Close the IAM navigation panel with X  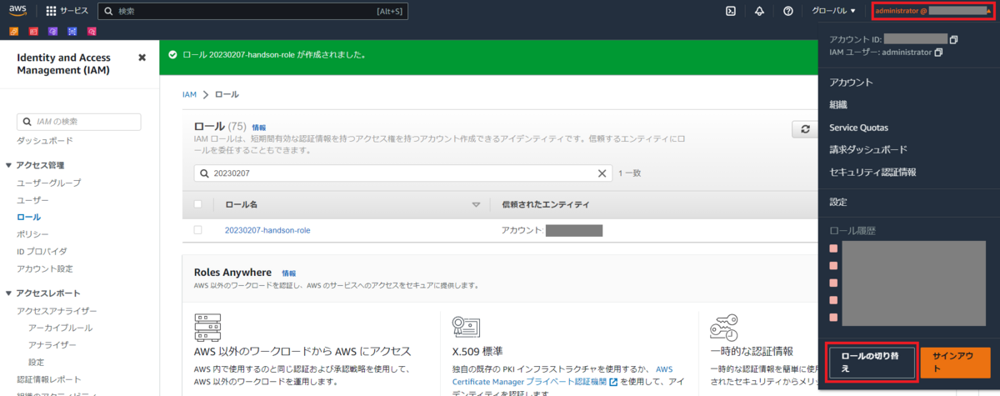tap(142, 58)
